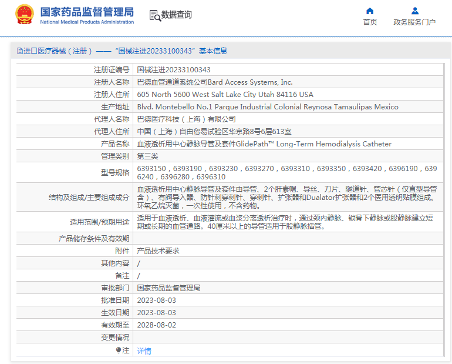Click the 代理人名称 row label
Image resolution: width=452 pixels, height=364 pixels.
click(112, 119)
